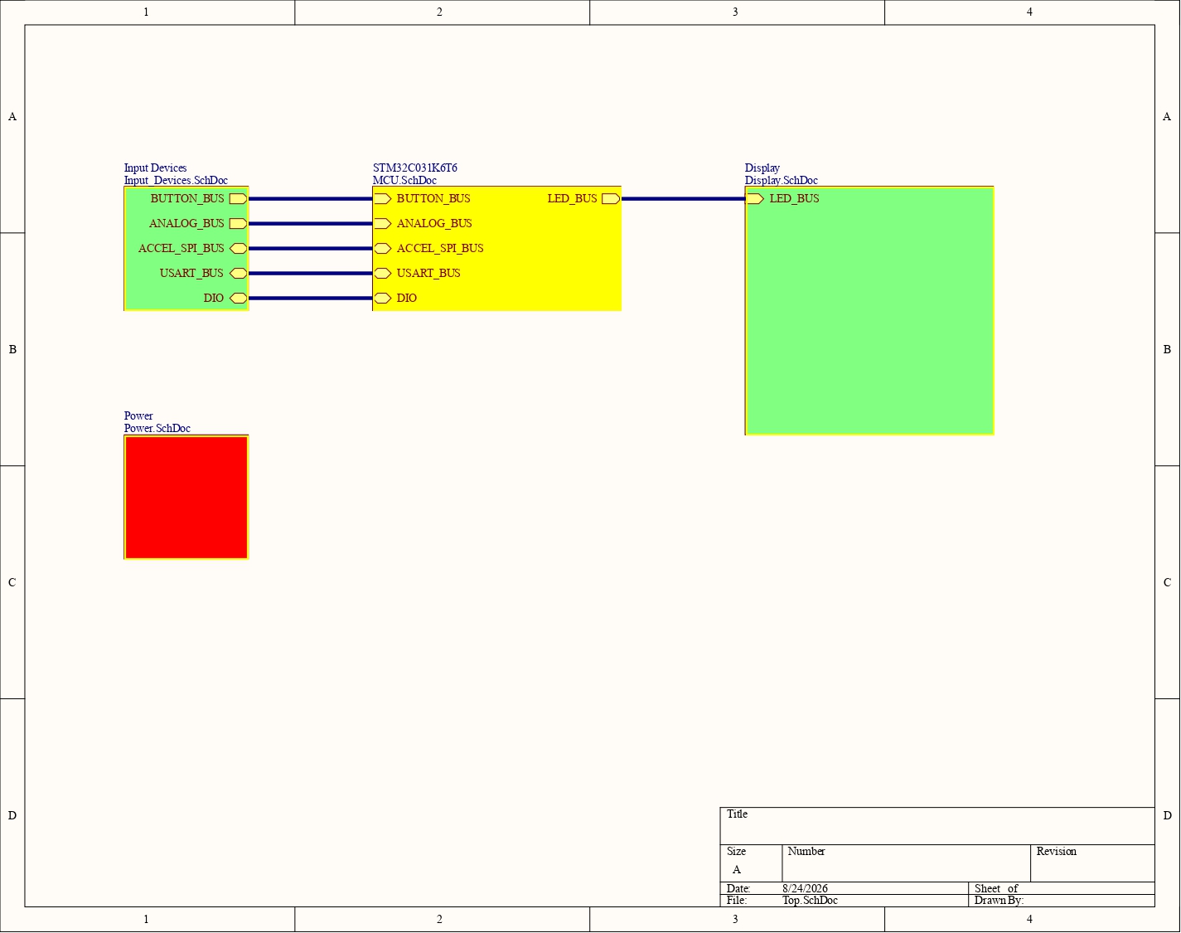Click 'ANALOG_BUS' label on Input Devices sheet
1181x933 pixels.
coord(186,224)
